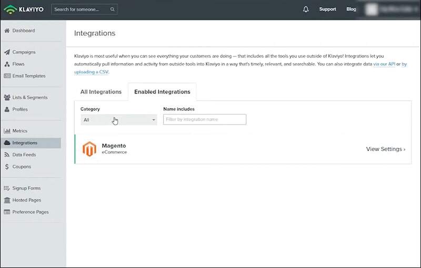Screen dimensions: 421x268
Task: Open View Settings for Magento
Action: (385, 149)
